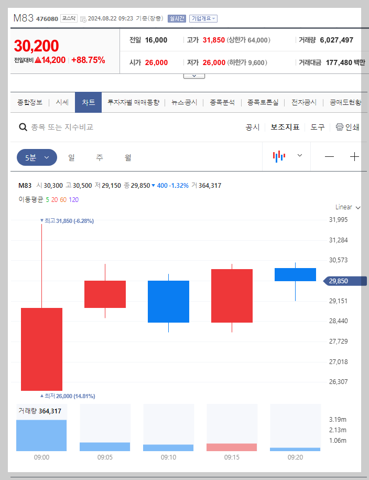The height and width of the screenshot is (480, 369).
Task: Click the candlestick chart type icon
Action: click(x=279, y=156)
